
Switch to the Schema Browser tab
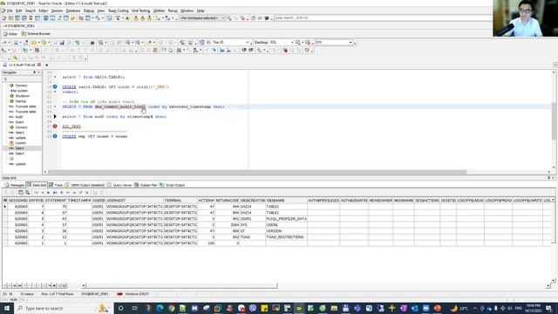tap(36, 34)
